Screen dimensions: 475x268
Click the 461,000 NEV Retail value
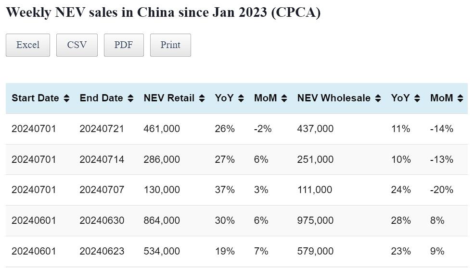[x=162, y=129]
